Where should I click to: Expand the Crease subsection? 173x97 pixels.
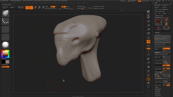157,87
